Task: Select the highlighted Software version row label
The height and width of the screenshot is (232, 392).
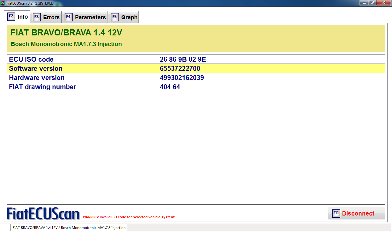Action: 36,68
